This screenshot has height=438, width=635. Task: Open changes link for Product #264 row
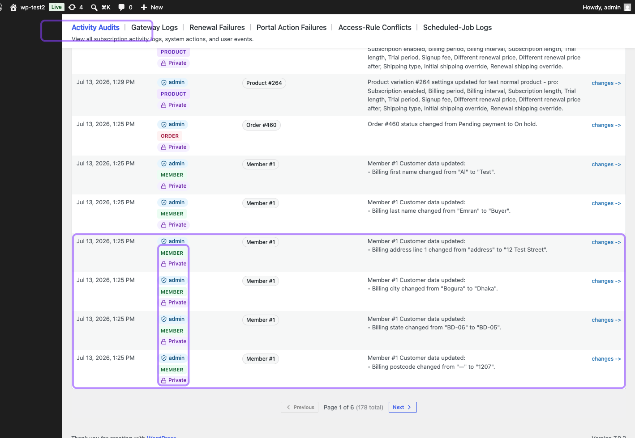(606, 83)
